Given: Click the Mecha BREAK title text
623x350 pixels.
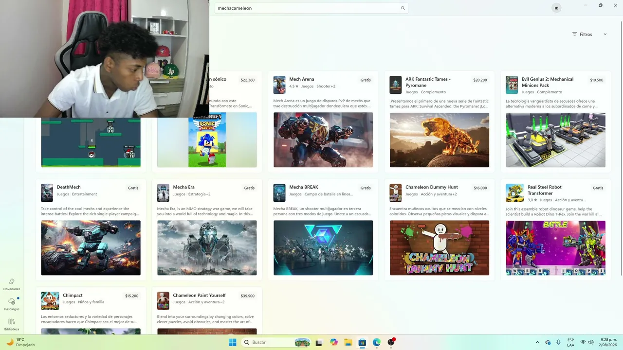Looking at the screenshot, I should pyautogui.click(x=304, y=187).
